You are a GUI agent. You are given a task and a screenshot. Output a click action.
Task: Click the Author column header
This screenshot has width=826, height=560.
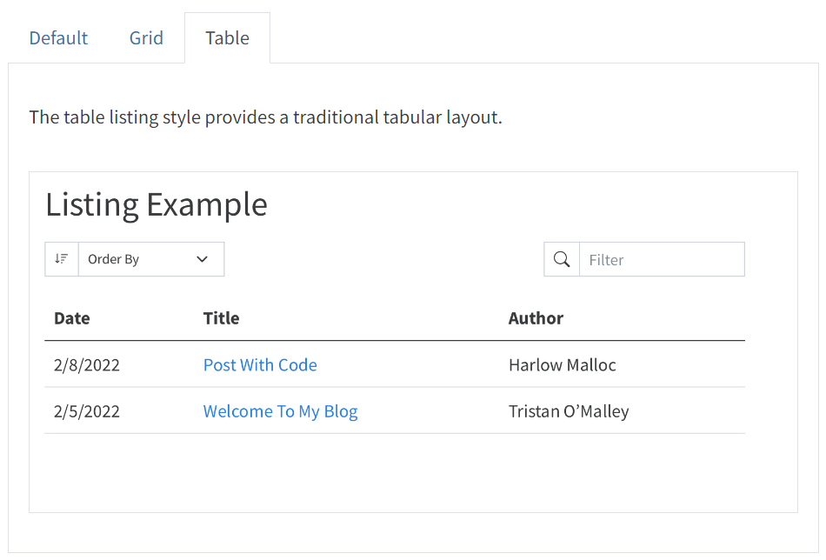(x=536, y=318)
